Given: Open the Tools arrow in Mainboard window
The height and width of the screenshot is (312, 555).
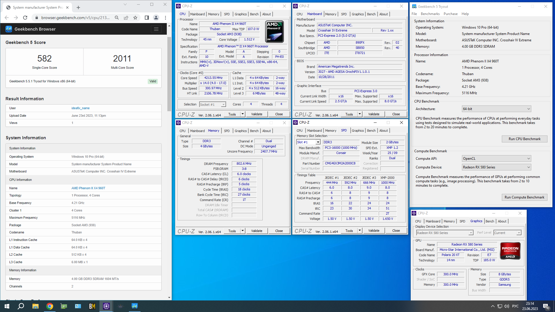Looking at the screenshot, I should coord(360,114).
